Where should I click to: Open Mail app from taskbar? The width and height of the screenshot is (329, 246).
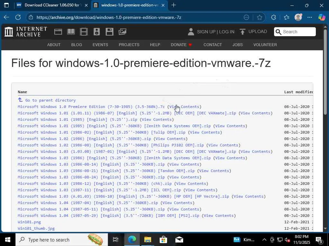coord(179,240)
